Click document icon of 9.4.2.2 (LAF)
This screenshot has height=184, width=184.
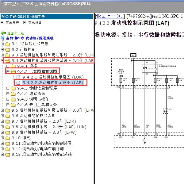pyautogui.click(x=18, y=82)
